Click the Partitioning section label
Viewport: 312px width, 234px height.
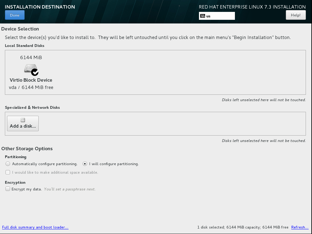click(x=16, y=157)
